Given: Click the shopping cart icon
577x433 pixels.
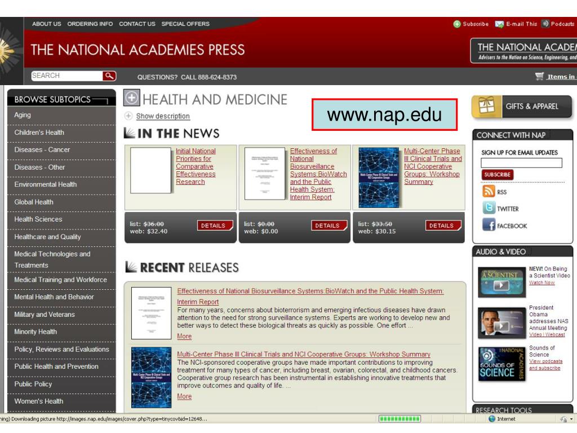Looking at the screenshot, I should pyautogui.click(x=539, y=76).
